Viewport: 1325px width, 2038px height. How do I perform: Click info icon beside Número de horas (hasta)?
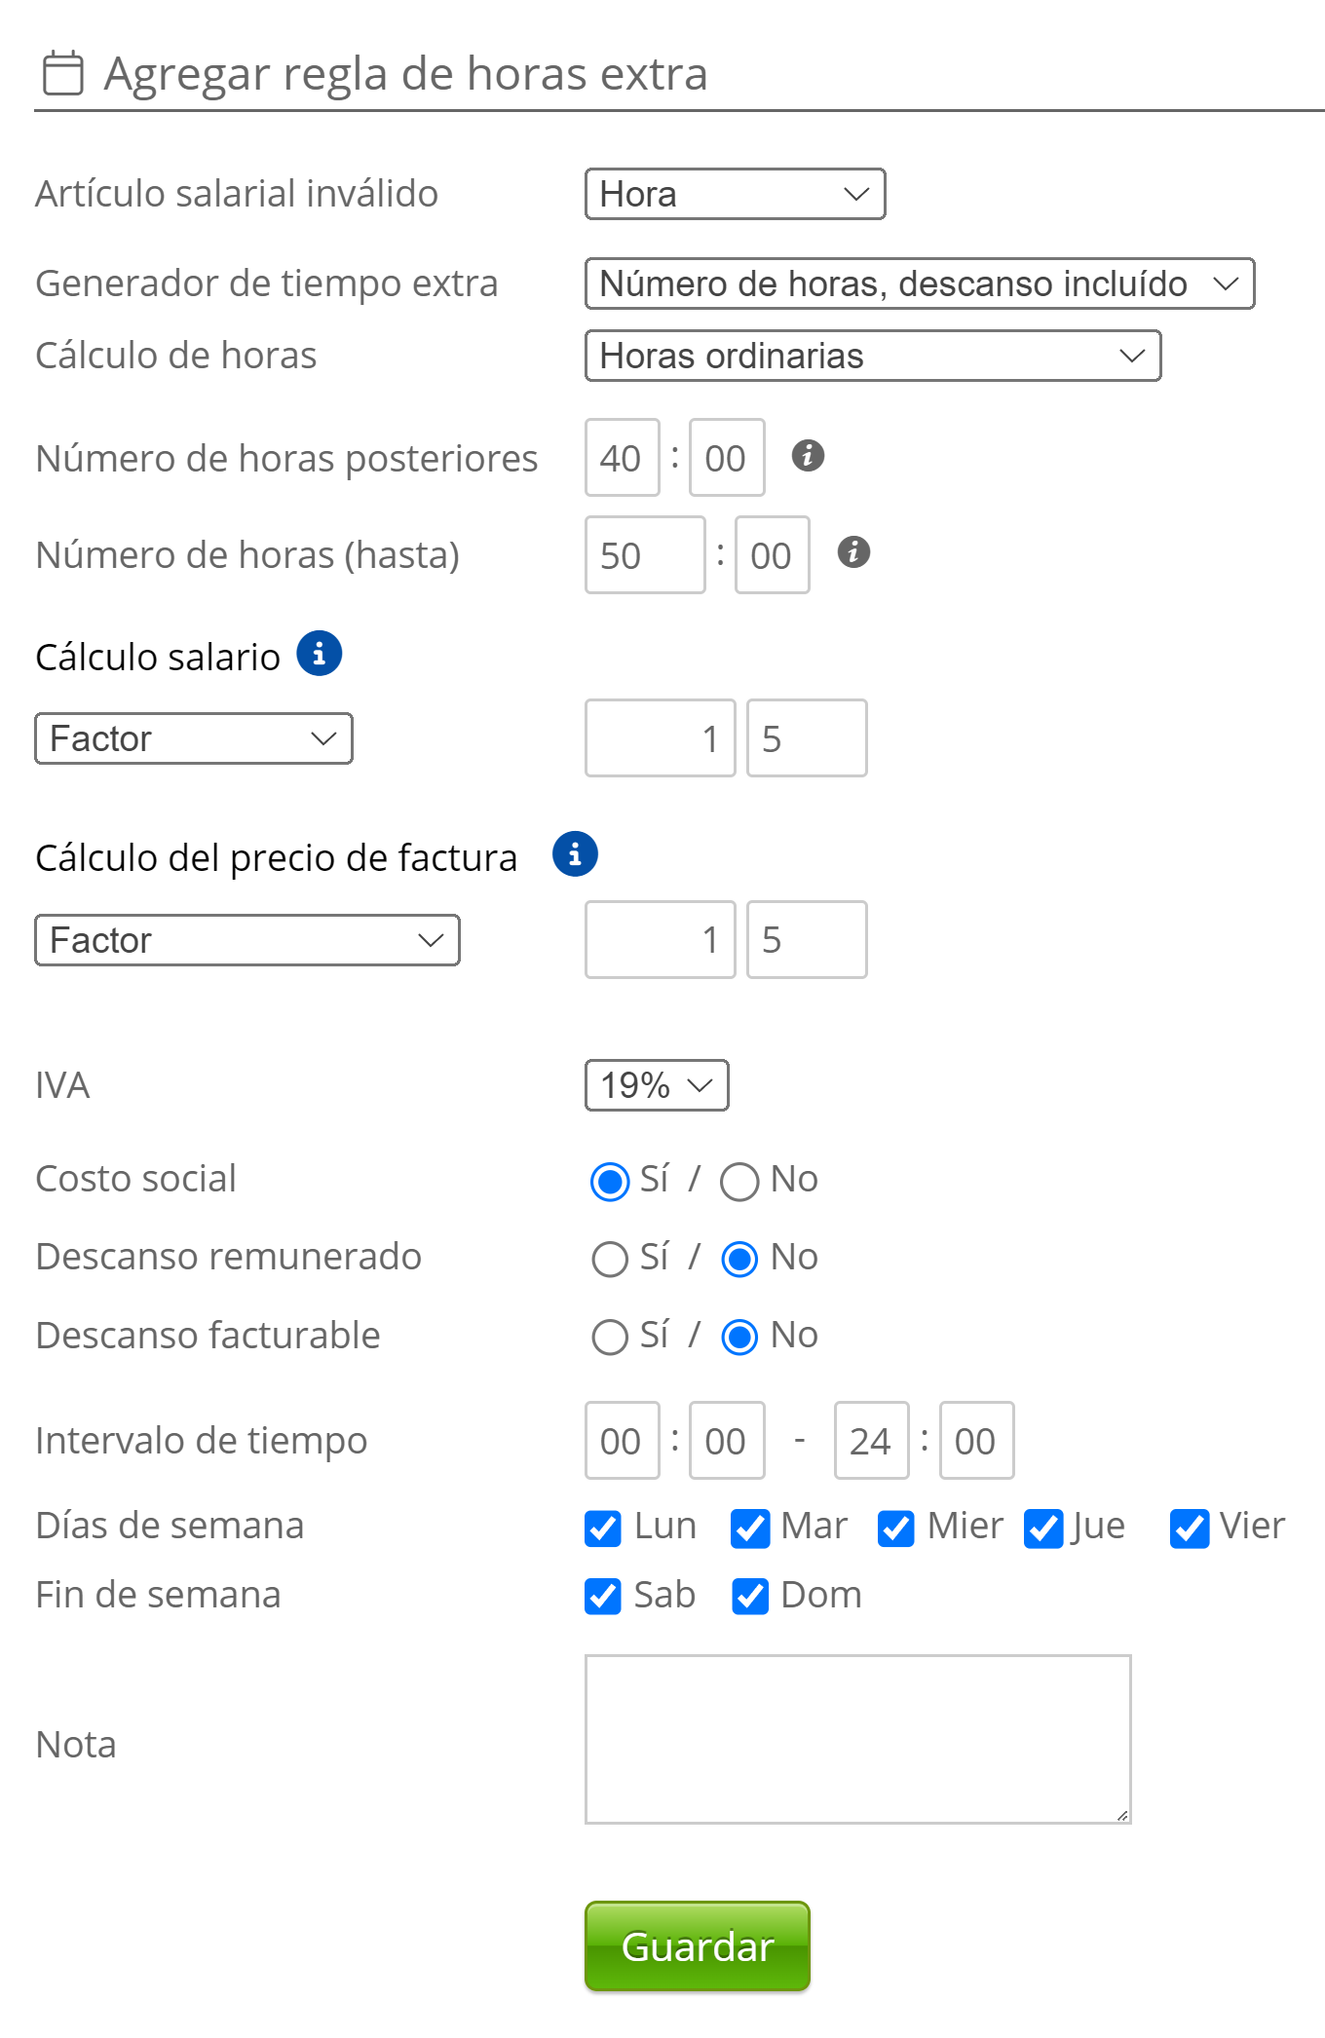tap(853, 552)
